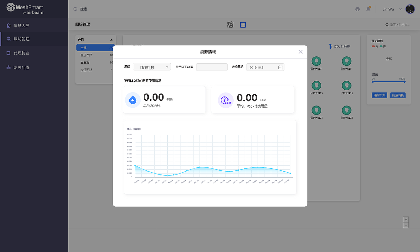Expand Jin Wu user menu chevron
Screen dimensions: 420x252
pos(400,9)
